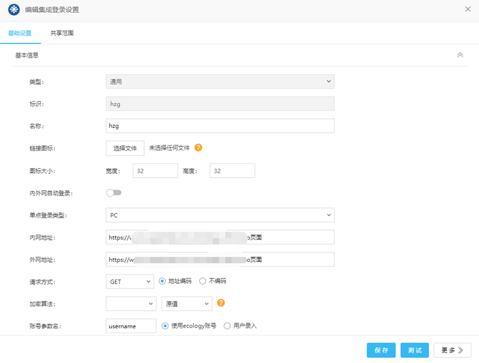The height and width of the screenshot is (363, 479).
Task: Click help icon beside 原值 dropdown
Action: tap(221, 303)
